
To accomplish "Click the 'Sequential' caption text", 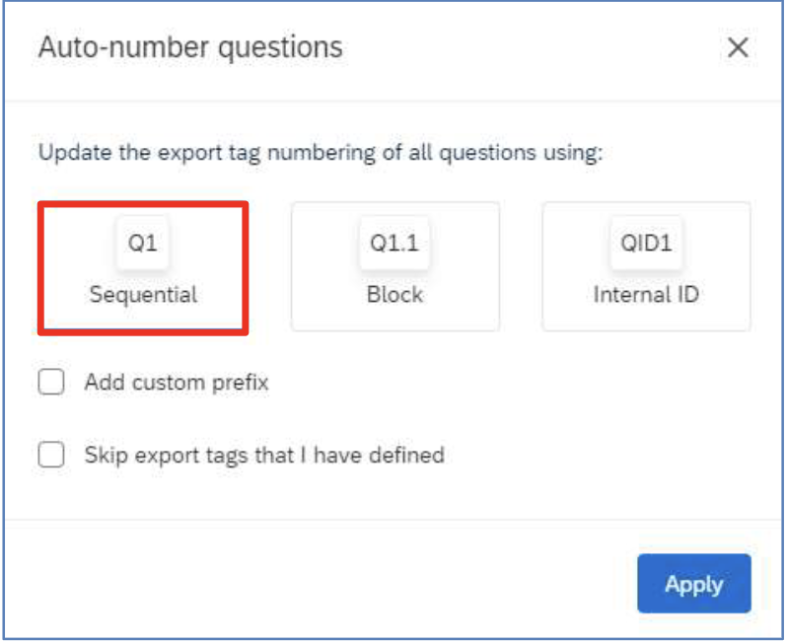I will pos(143,295).
